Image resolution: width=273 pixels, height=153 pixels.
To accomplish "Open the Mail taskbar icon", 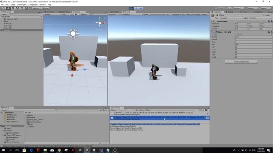I will click(52, 150).
